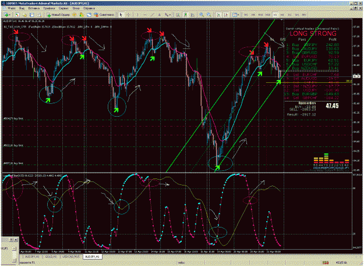This screenshot has height=266, width=364.
Task: Click the LONG STRONG signal label
Action: coord(313,33)
